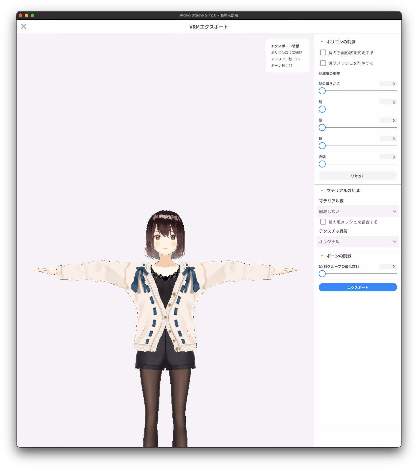Enable 透明メッシュを削除する checkbox
Screen dimensions: 418x469
[x=323, y=63]
